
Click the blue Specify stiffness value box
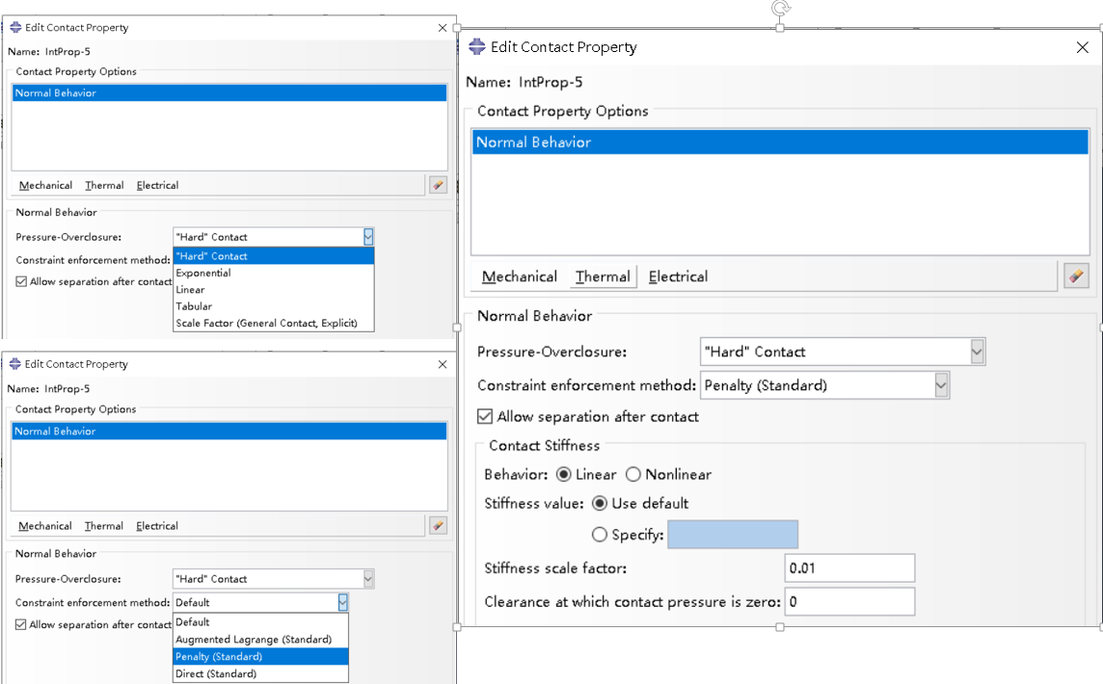[732, 535]
